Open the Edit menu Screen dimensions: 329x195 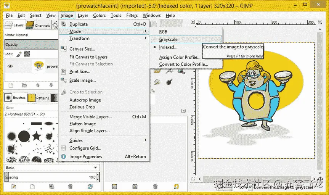(21, 15)
